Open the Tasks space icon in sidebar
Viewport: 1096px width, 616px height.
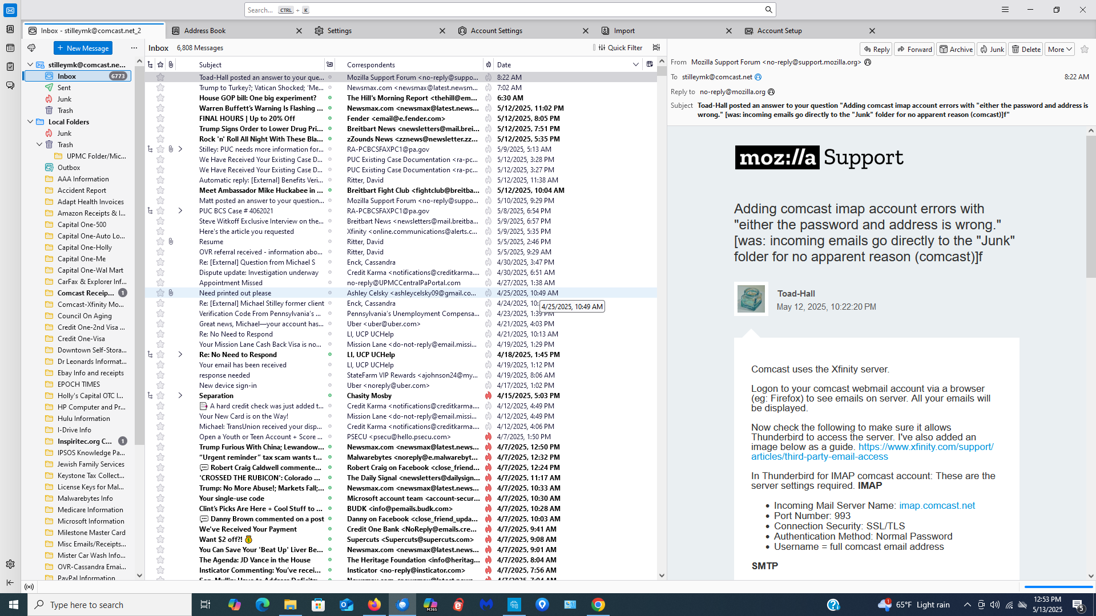pyautogui.click(x=10, y=67)
